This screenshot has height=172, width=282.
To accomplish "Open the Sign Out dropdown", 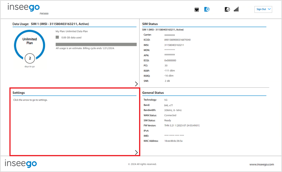I will tap(263, 9).
